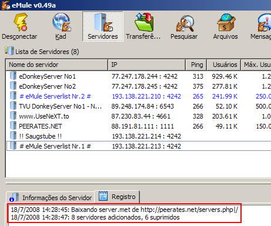Image resolution: width=271 pixels, height=226 pixels.
Task: Select the # eMule Serverlist Nr.2 # server
Action: point(55,96)
